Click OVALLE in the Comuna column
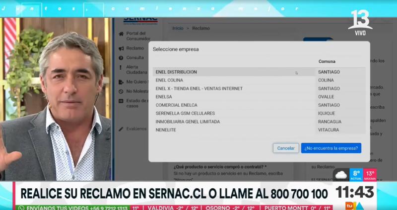This screenshot has height=210, width=397. click(x=326, y=97)
